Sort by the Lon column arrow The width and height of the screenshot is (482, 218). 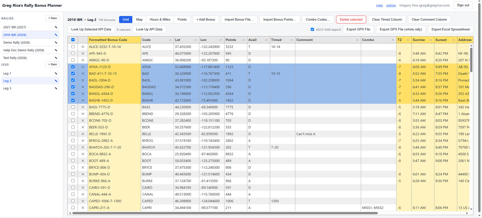(220, 40)
